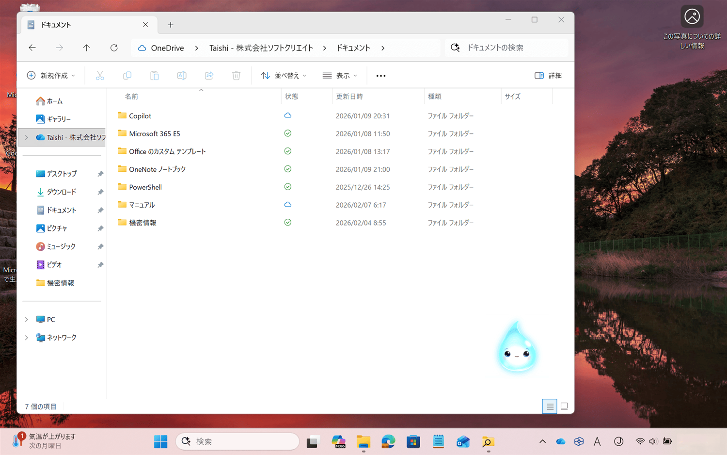Open Microsoft Edge from taskbar
The image size is (727, 455).
(388, 441)
